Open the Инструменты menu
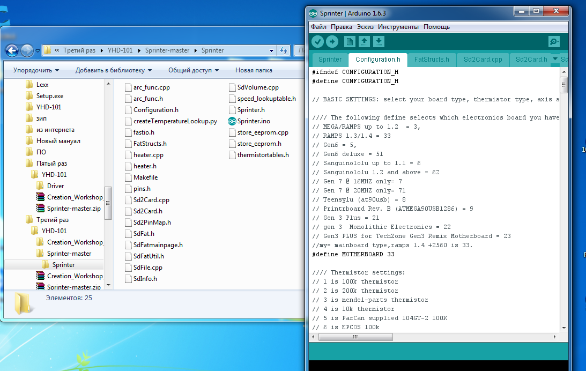 [x=398, y=27]
